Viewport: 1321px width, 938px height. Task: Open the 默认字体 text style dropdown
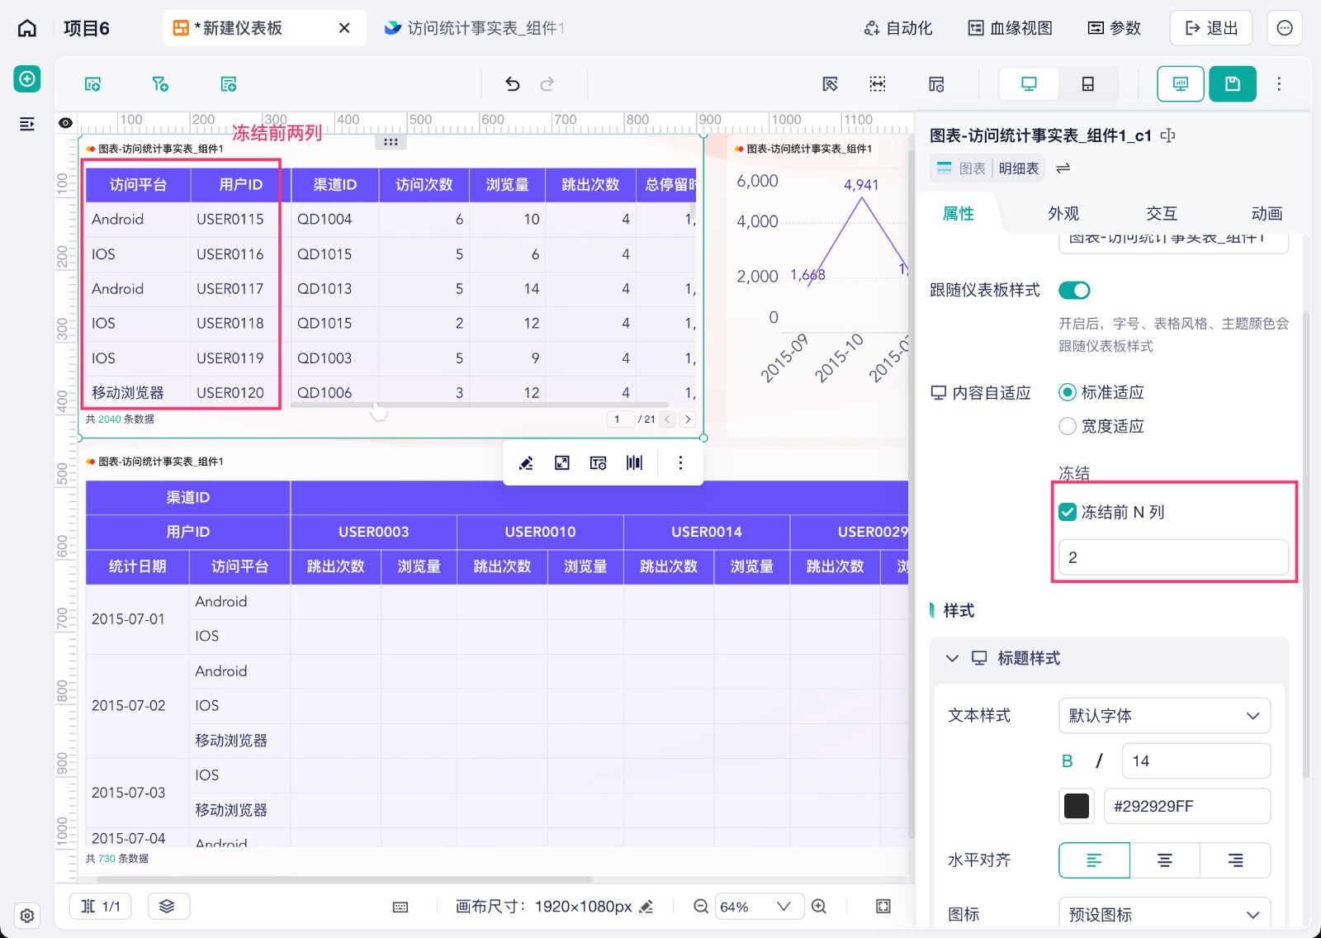[x=1164, y=716]
